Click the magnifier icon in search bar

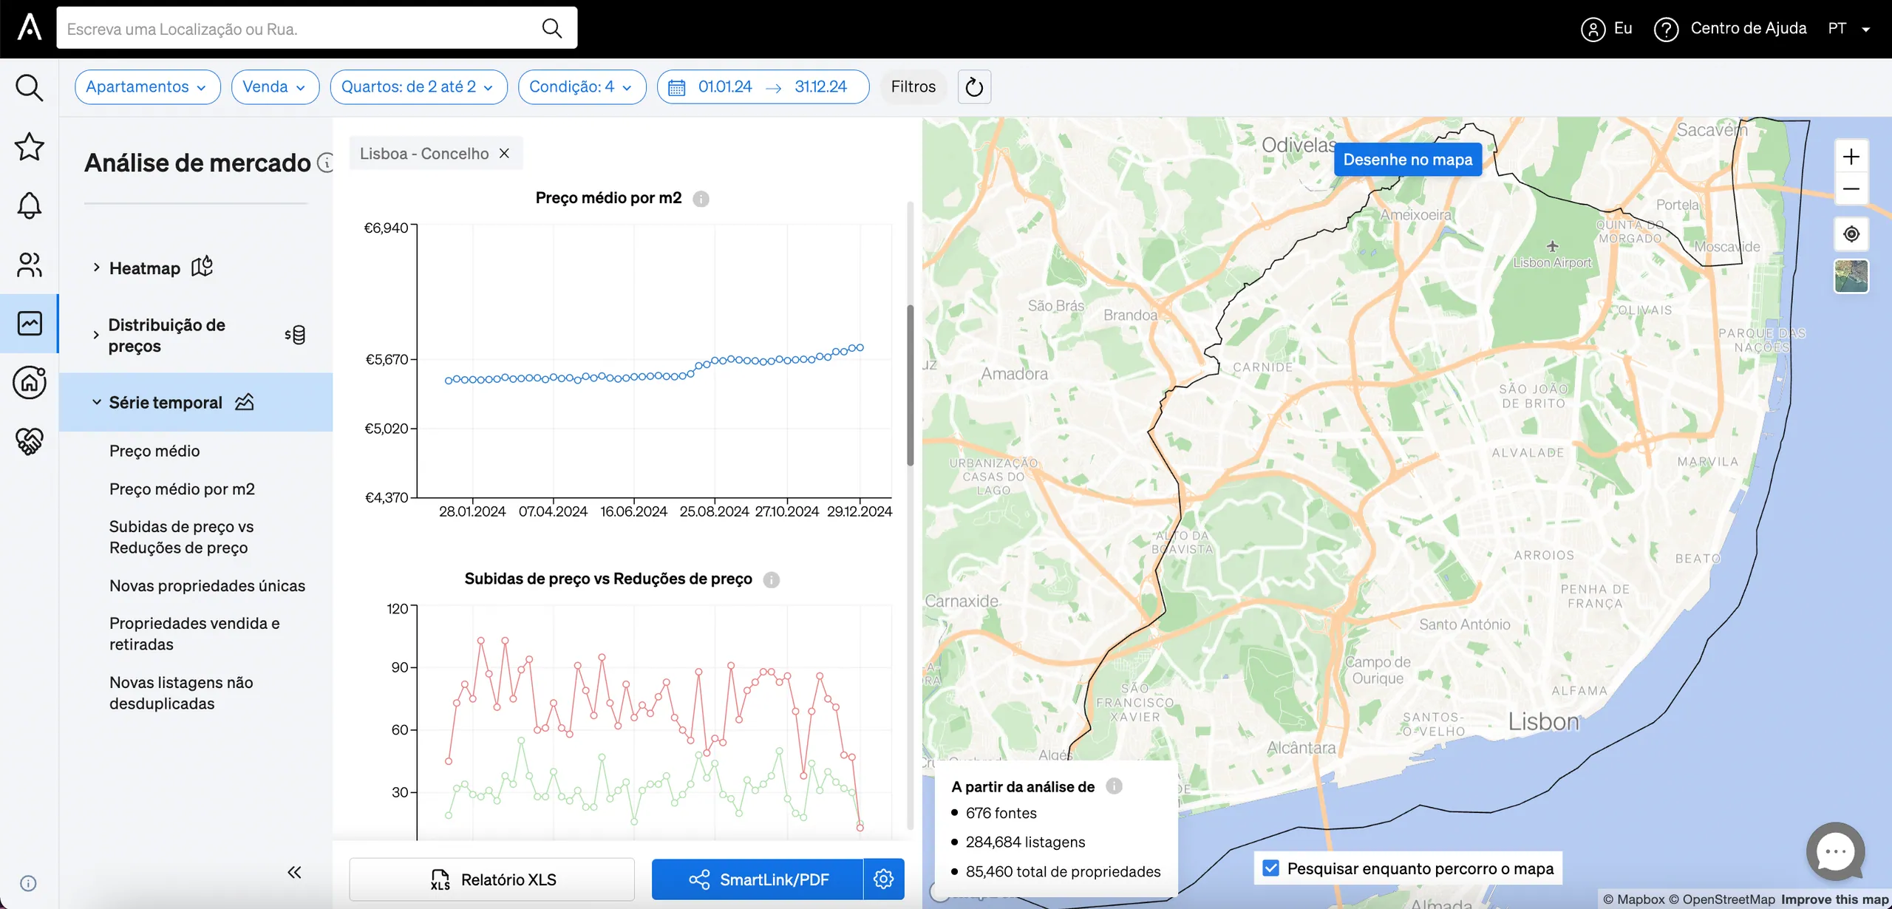[x=551, y=28]
